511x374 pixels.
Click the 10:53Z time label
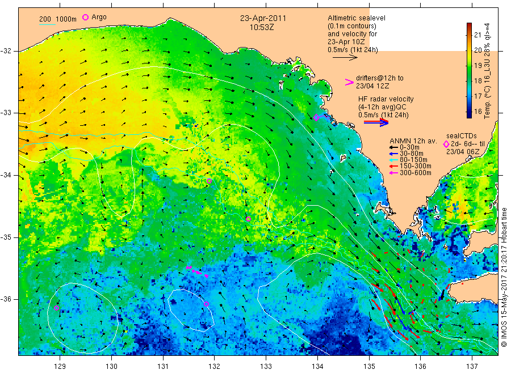[x=262, y=27]
